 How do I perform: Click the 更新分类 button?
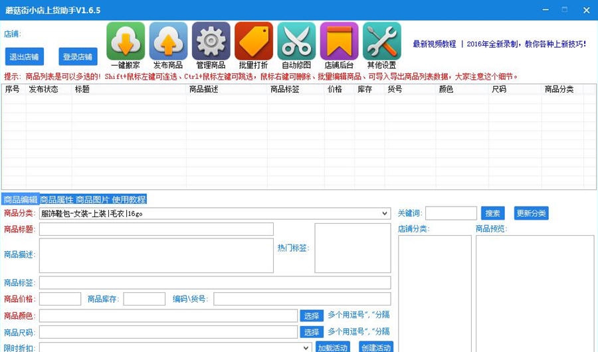click(531, 213)
